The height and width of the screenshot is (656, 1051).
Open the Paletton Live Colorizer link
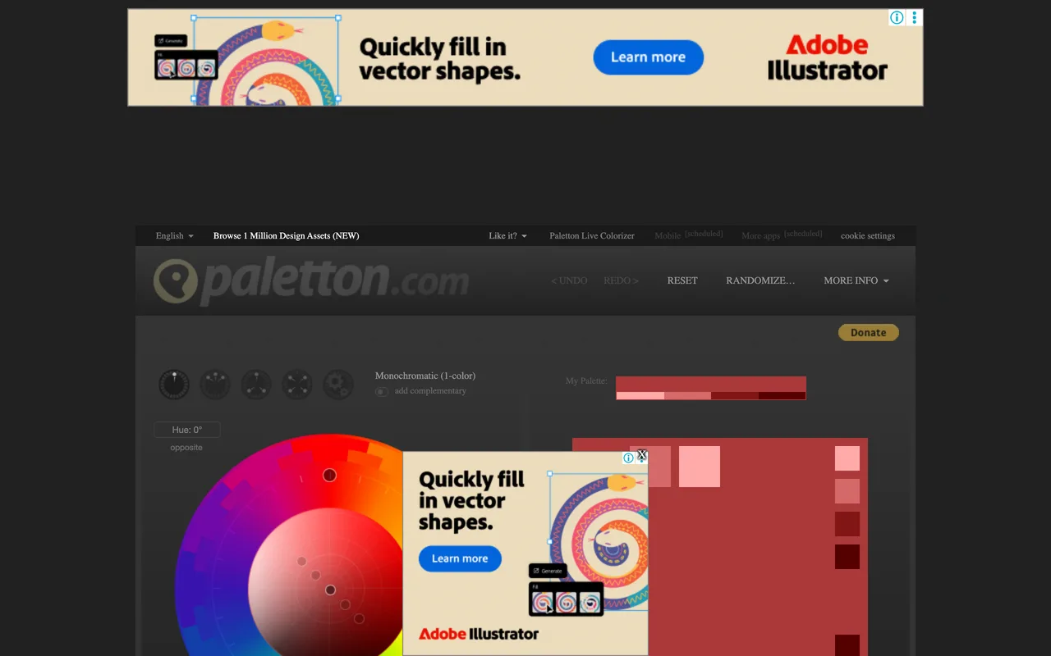(592, 236)
